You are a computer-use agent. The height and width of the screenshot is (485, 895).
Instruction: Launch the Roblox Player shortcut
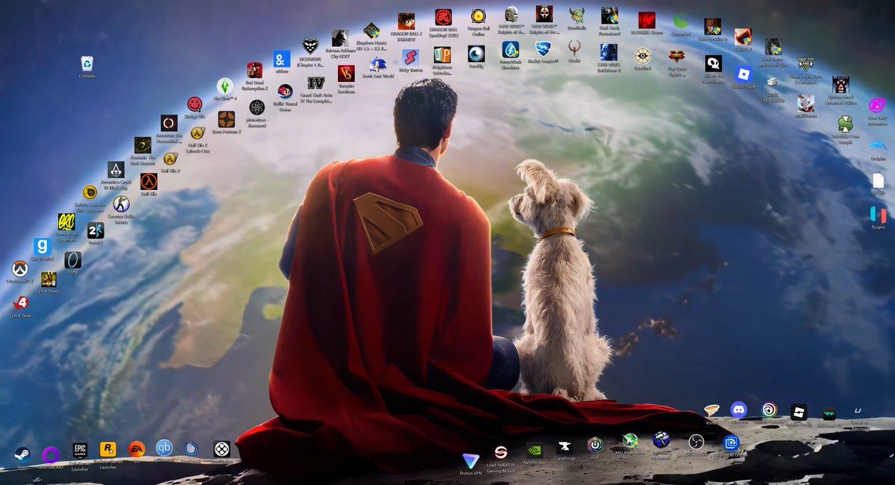tap(744, 75)
